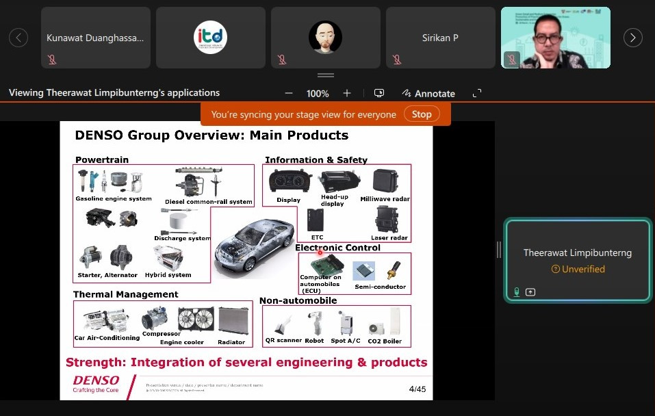Zoom out shared content with minus
This screenshot has width=655, height=416.
pyautogui.click(x=289, y=93)
